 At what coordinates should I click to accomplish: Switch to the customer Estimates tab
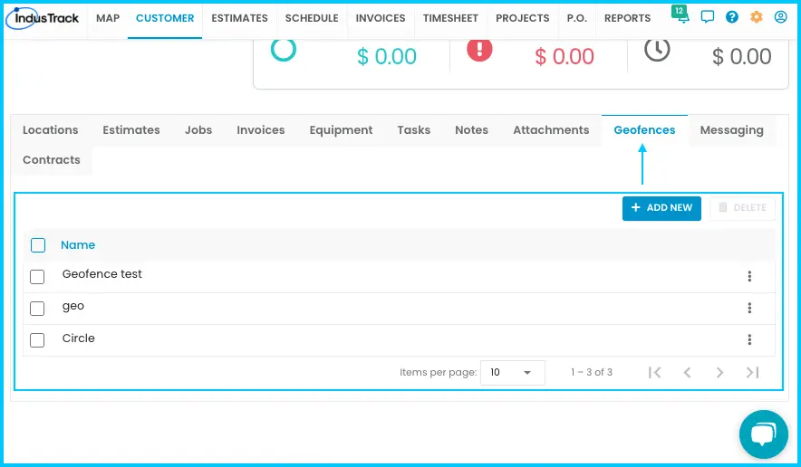(x=131, y=130)
